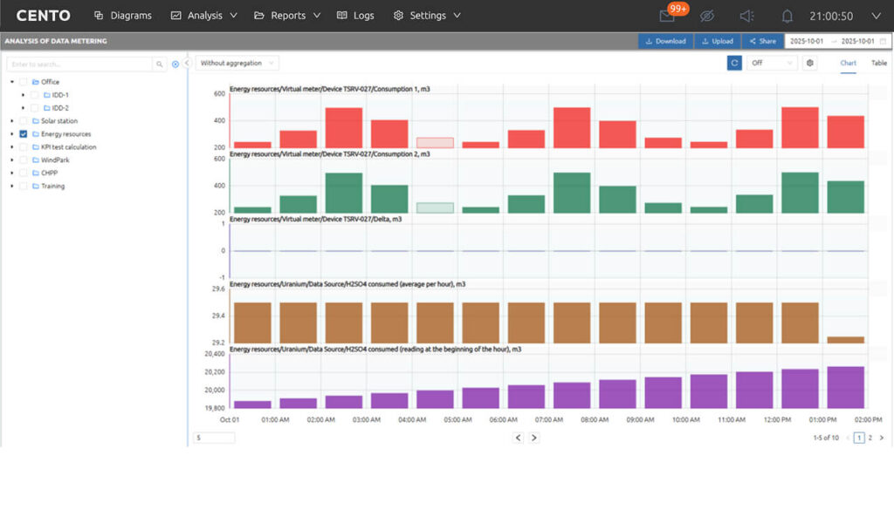
Task: Click the search magnifier icon in tree panel
Action: click(x=159, y=65)
